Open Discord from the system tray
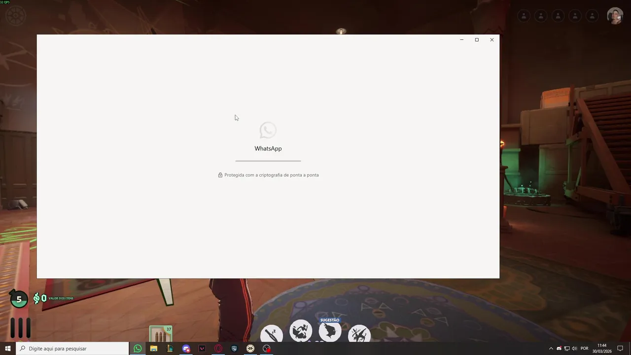This screenshot has width=631, height=355. click(559, 349)
